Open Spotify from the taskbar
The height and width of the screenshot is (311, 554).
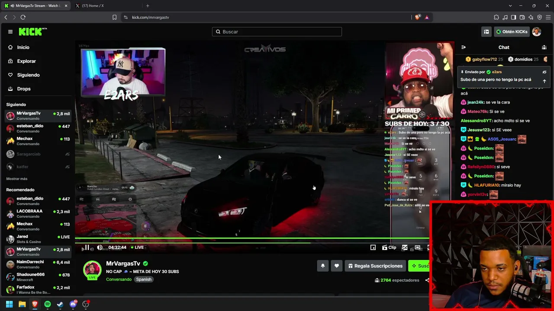click(48, 304)
